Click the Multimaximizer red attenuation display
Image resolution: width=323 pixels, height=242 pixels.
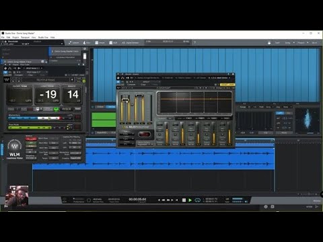pos(144,134)
